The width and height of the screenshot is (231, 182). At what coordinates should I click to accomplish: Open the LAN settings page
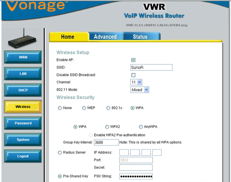pyautogui.click(x=23, y=74)
